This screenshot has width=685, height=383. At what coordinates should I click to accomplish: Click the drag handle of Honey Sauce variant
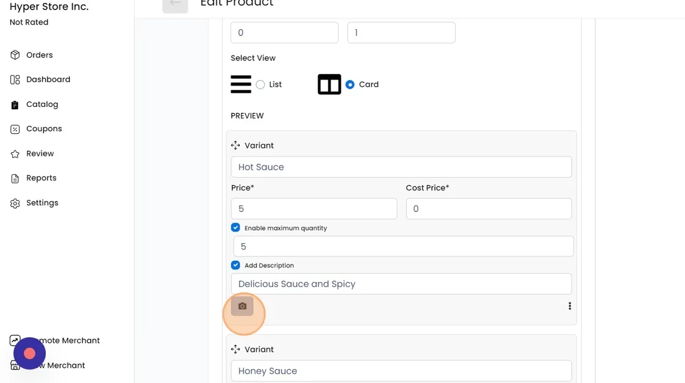(x=235, y=349)
